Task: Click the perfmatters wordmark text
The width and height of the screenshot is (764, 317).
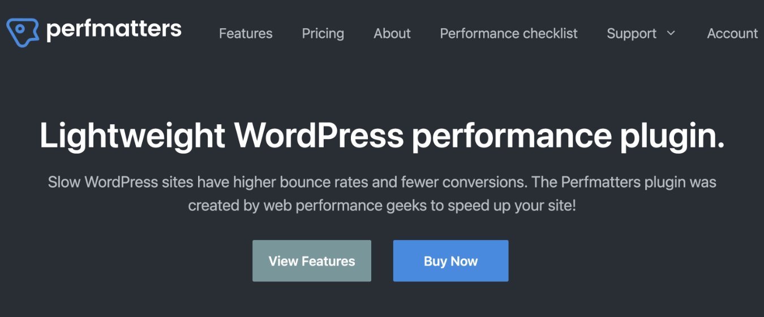Action: pyautogui.click(x=114, y=29)
